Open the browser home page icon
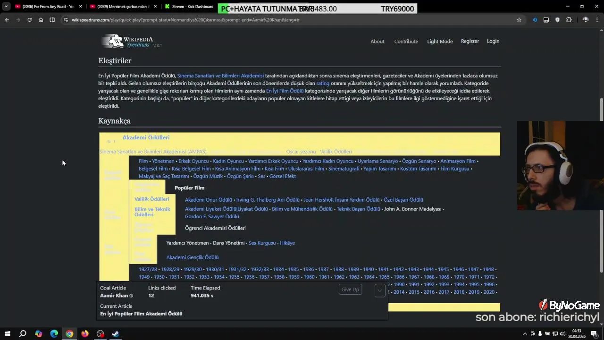 41,20
